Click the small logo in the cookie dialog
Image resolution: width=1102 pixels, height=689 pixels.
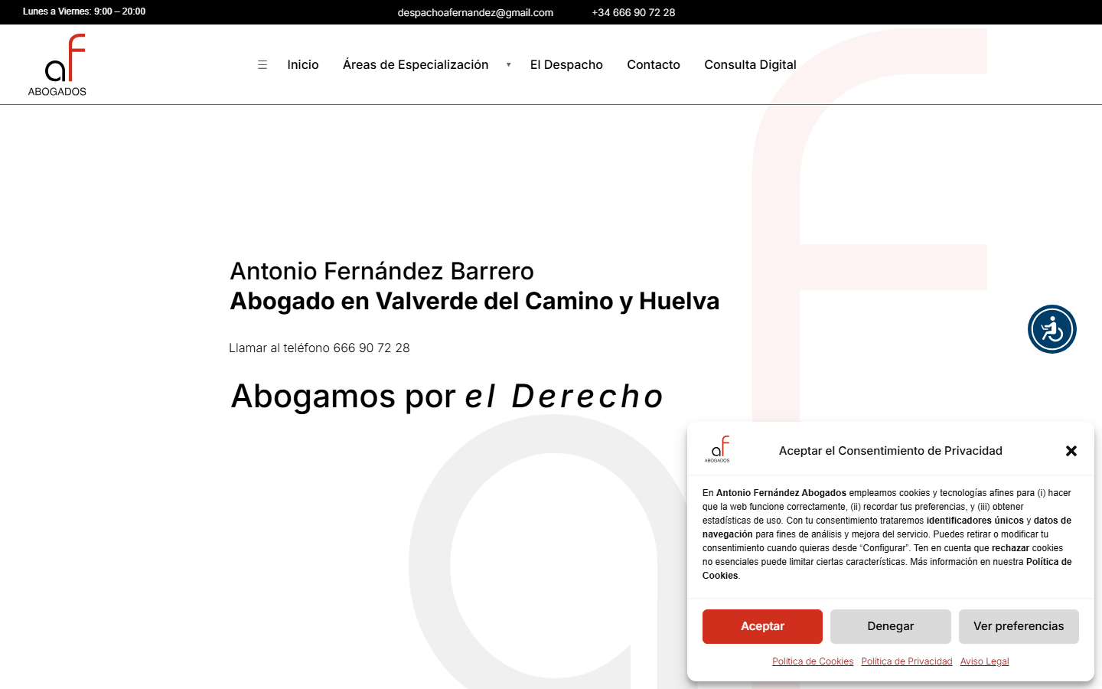pyautogui.click(x=717, y=449)
